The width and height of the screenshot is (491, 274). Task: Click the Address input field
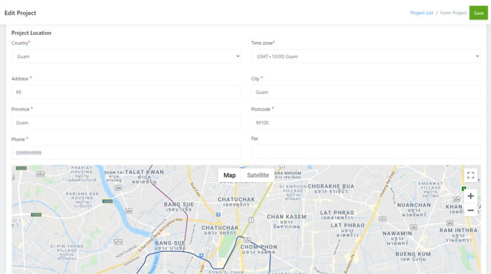(x=126, y=92)
